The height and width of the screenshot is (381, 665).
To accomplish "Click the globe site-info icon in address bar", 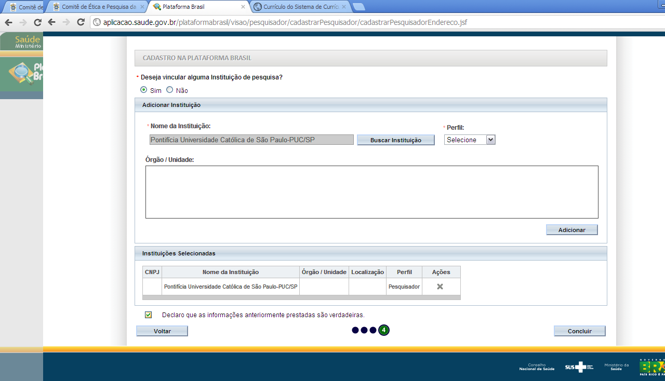I will click(97, 22).
